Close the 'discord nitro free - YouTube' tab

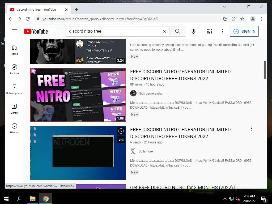click(x=66, y=10)
